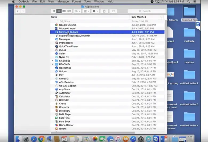Select the Microsoft Outlook row

click(107, 32)
